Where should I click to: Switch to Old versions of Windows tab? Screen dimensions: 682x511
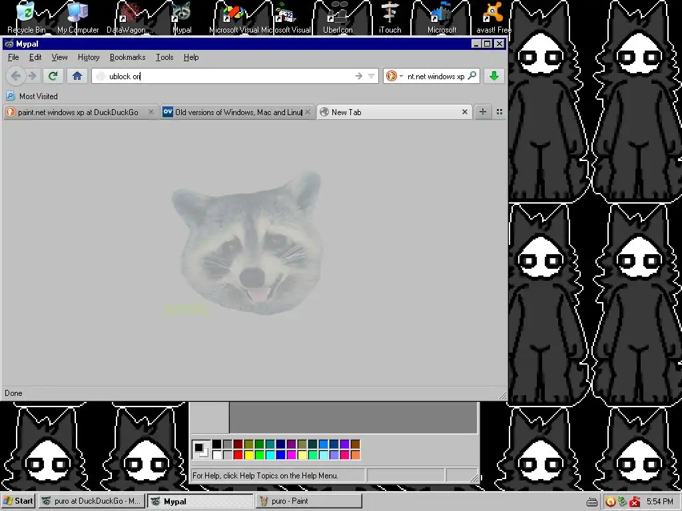[237, 112]
